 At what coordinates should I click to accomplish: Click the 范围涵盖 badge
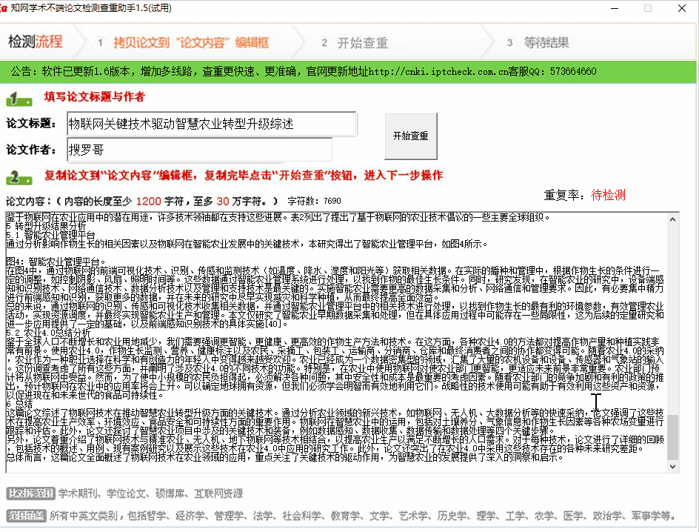point(27,516)
